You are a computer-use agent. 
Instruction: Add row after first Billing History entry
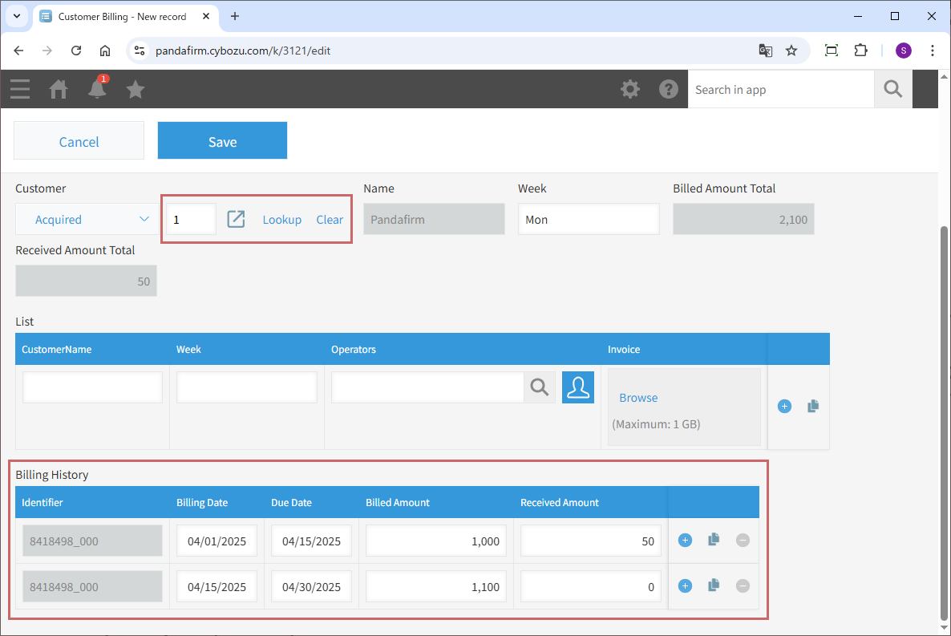[x=685, y=541]
